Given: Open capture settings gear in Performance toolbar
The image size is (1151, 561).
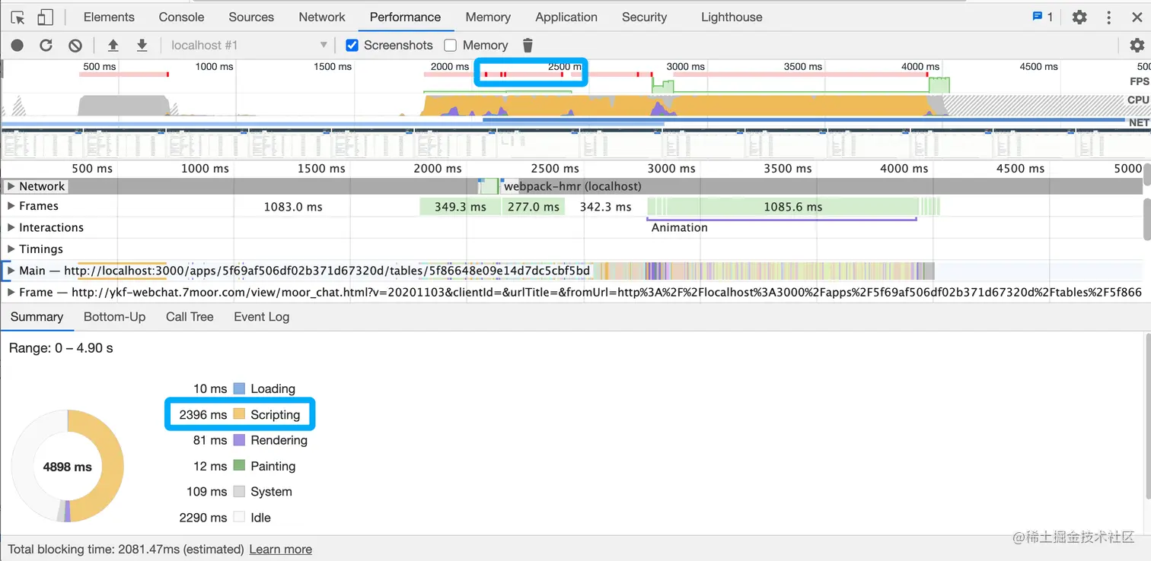Looking at the screenshot, I should coord(1137,46).
